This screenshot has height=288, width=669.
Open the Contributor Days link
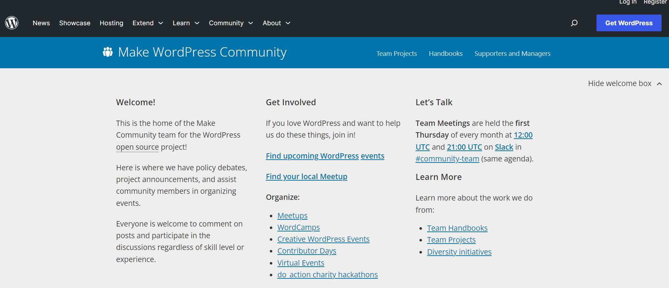pos(307,251)
